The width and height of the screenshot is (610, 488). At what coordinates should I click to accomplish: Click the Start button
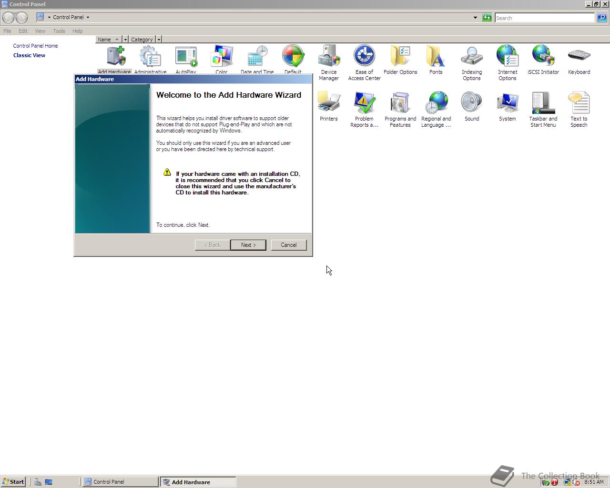[13, 482]
